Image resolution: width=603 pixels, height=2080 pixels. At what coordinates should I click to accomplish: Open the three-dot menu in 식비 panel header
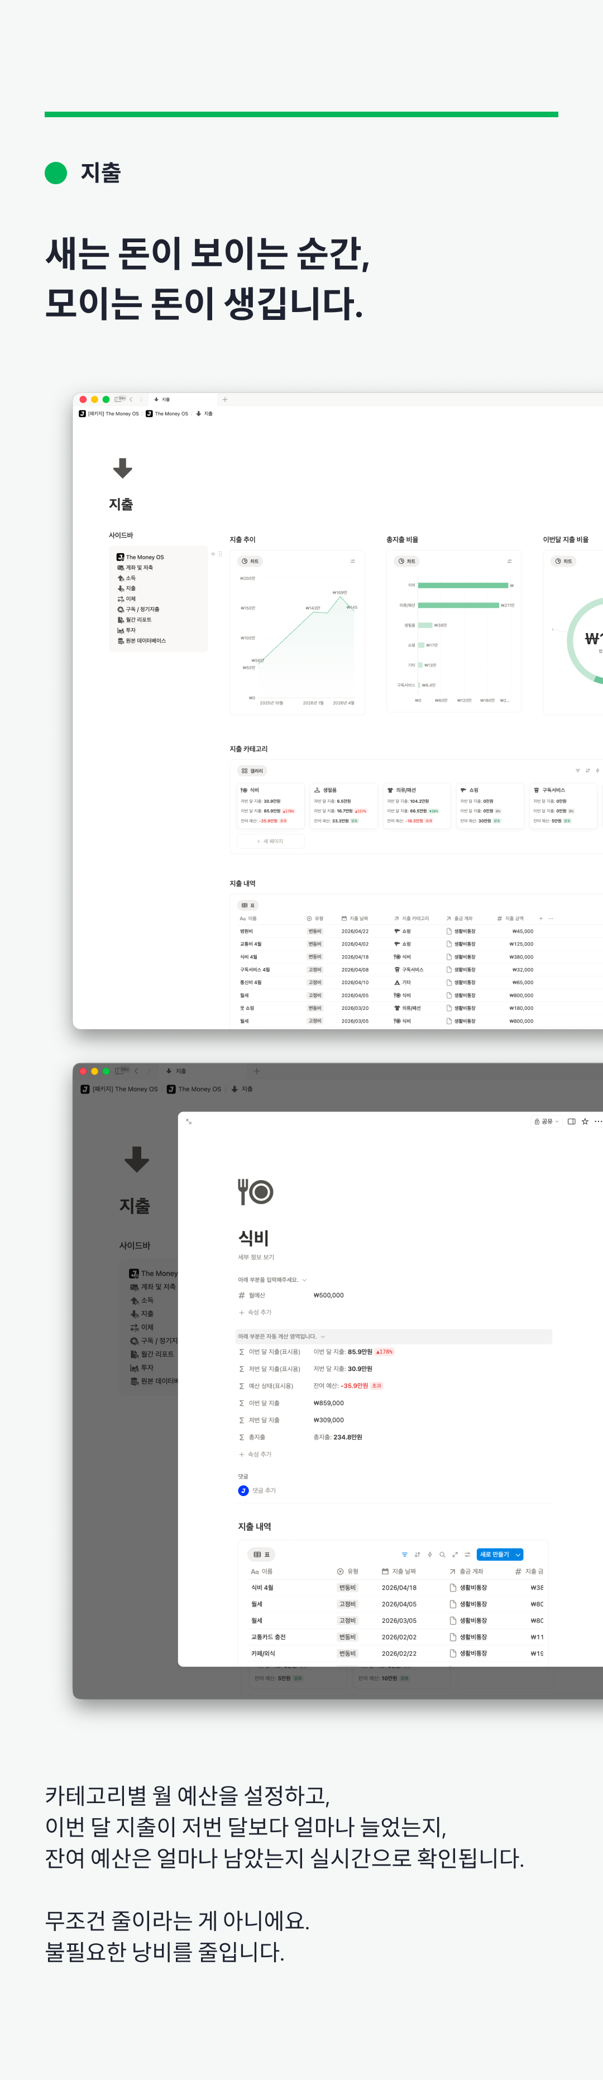point(598,1122)
